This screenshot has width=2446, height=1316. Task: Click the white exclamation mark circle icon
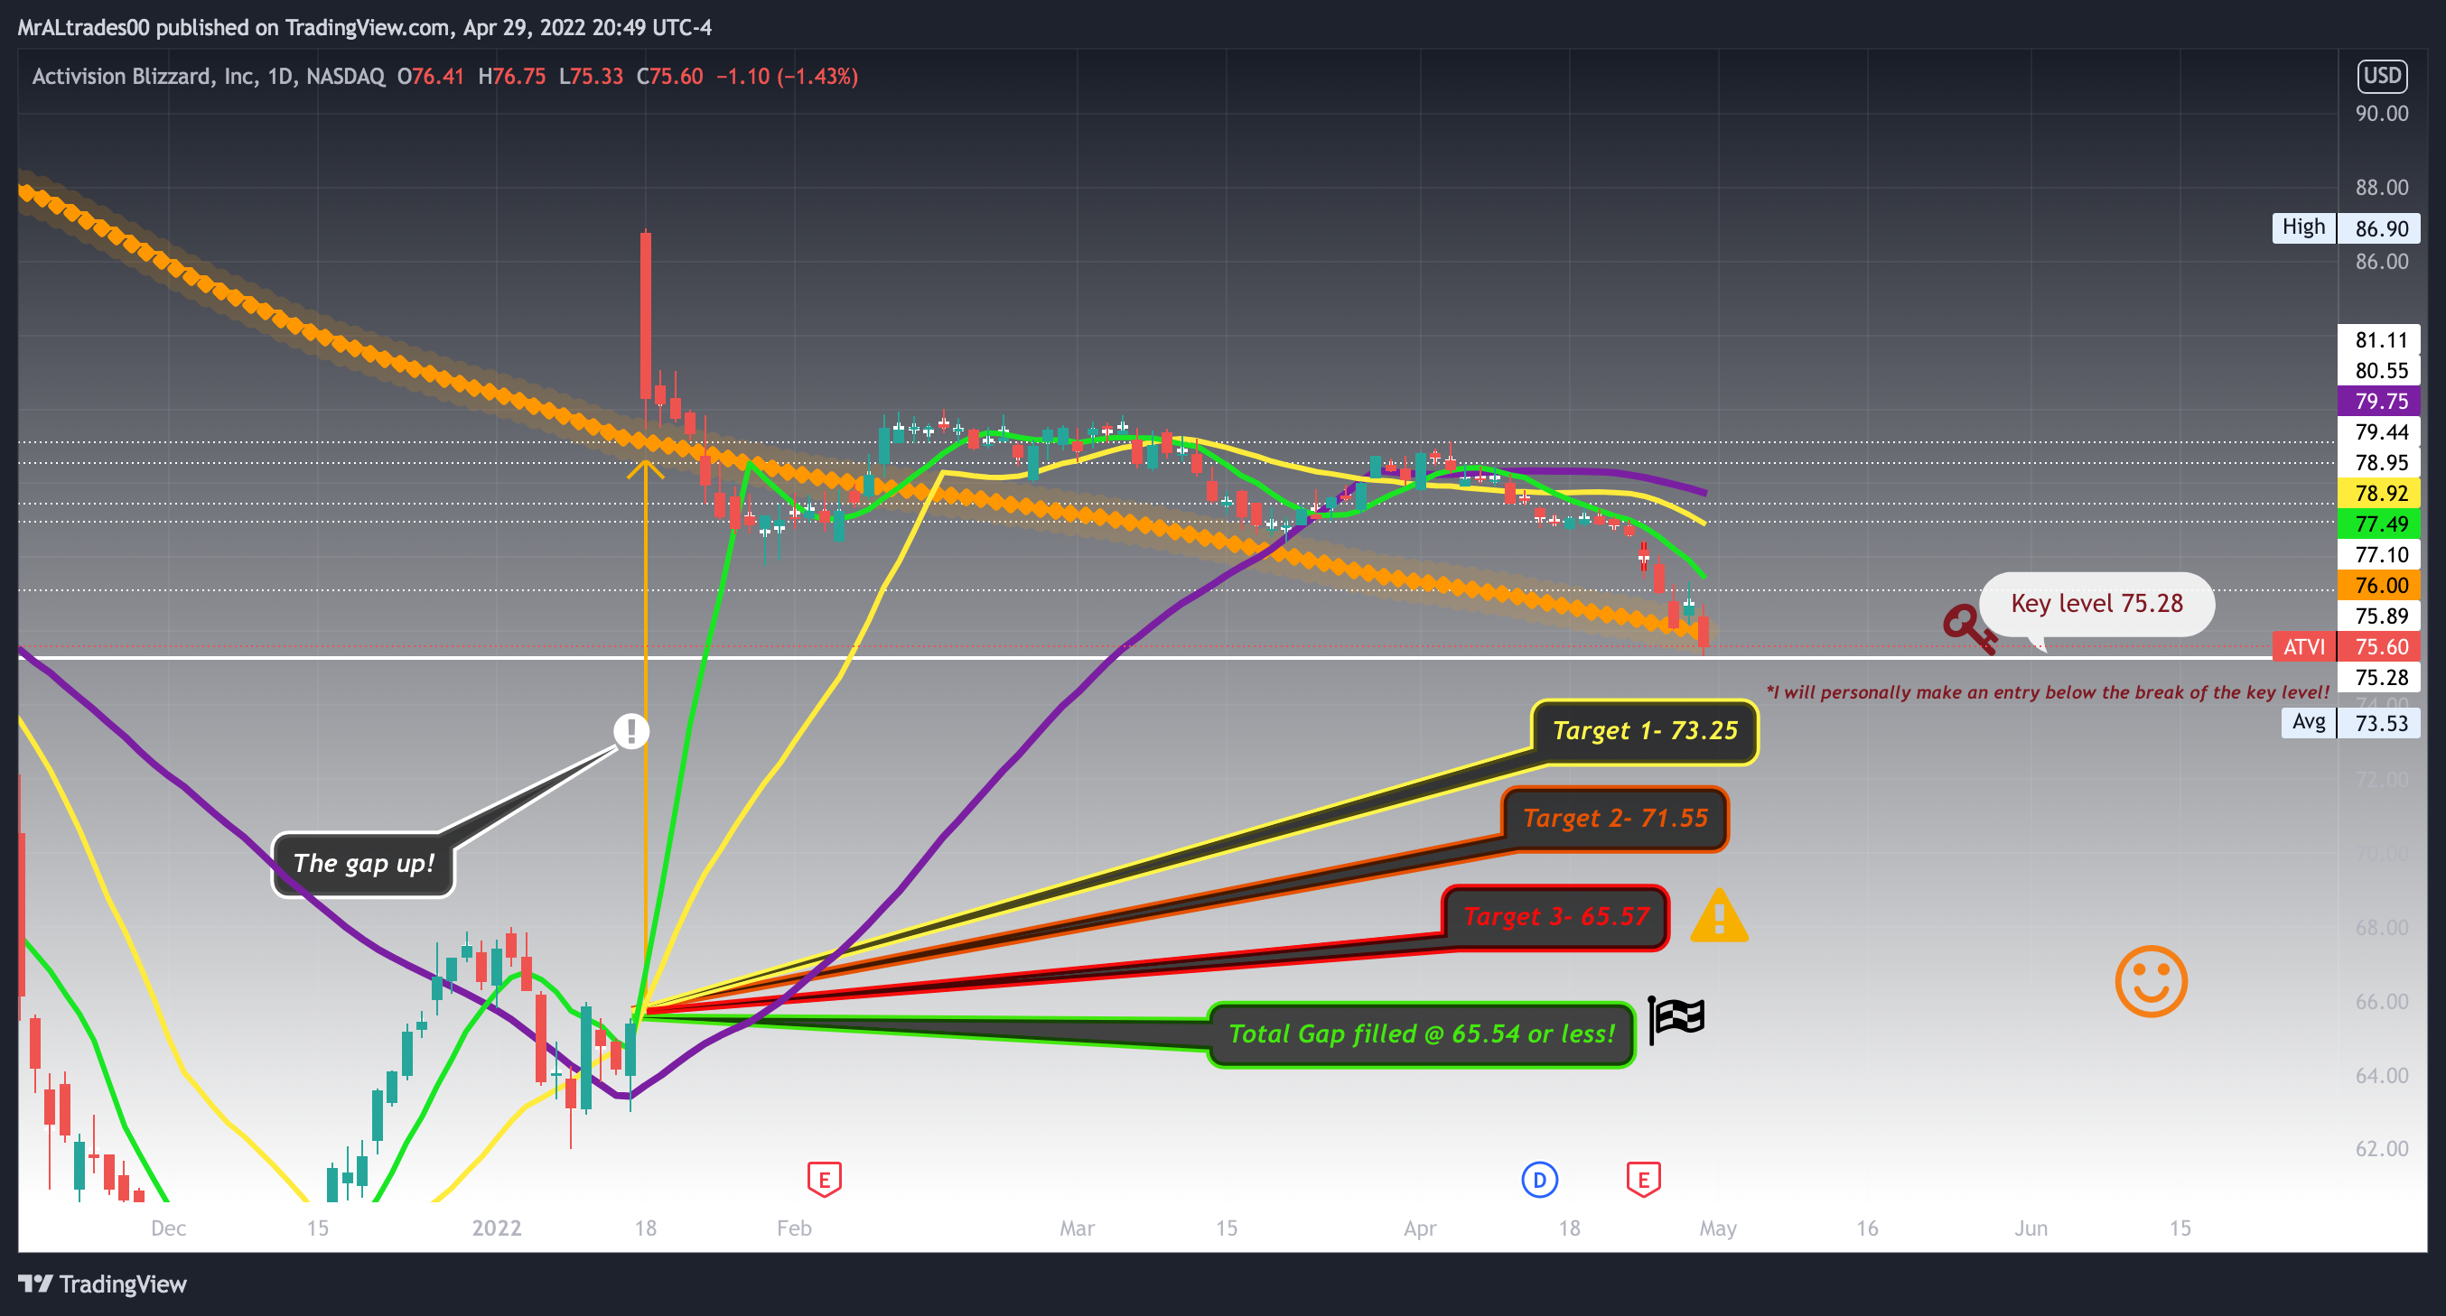pos(631,730)
